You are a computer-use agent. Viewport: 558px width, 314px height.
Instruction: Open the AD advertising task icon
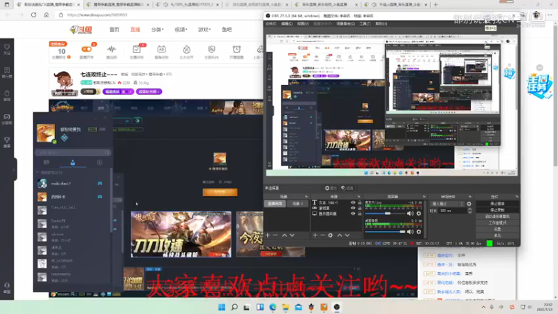(x=161, y=51)
